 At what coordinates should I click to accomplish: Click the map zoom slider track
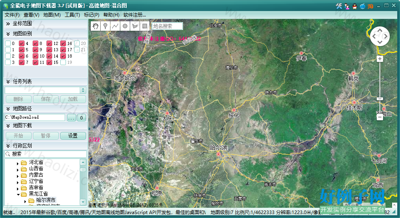pos(380,88)
